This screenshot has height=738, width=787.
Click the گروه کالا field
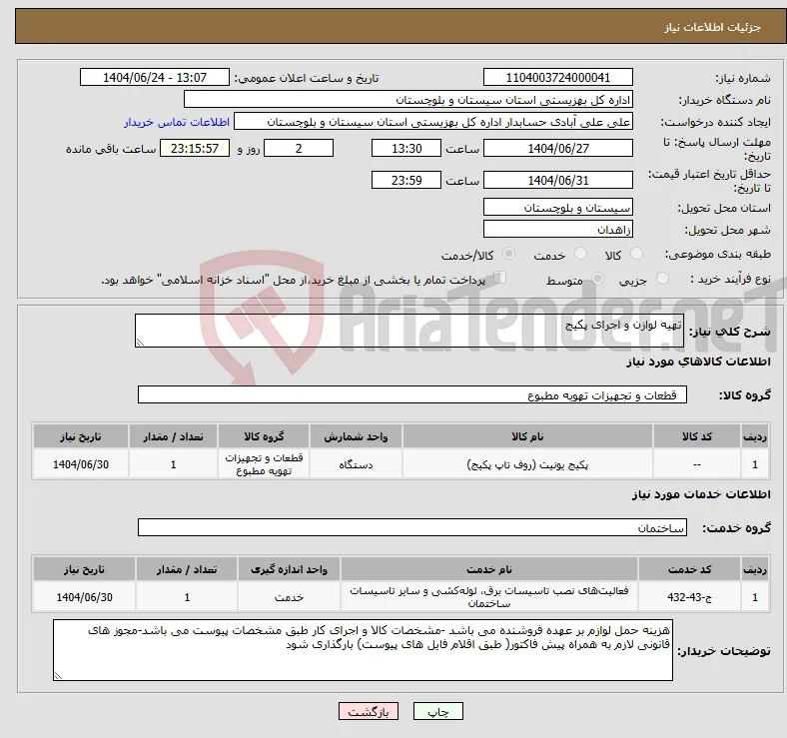pyautogui.click(x=412, y=394)
